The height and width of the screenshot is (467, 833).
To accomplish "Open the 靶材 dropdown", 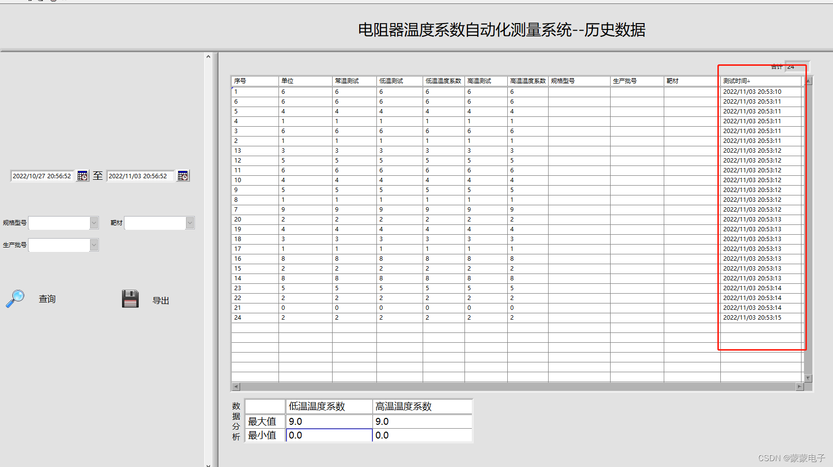I will pos(190,222).
